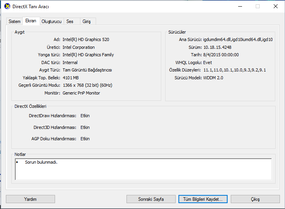
Task: Click driver model value 'WDDM 2.0'
Action: [x=213, y=78]
